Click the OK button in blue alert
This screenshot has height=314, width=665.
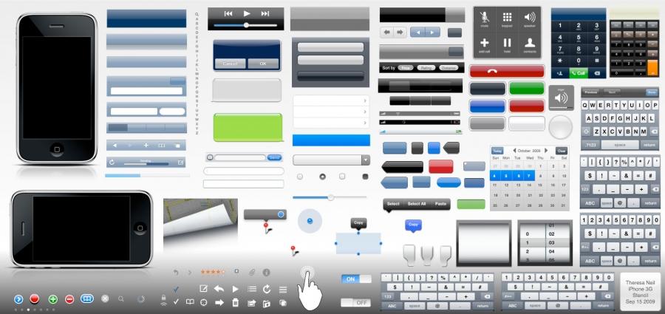[263, 64]
